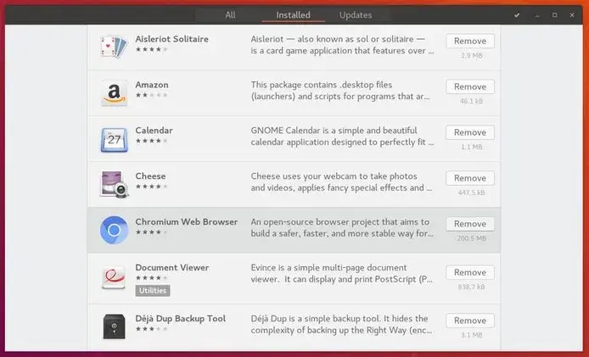Screen dimensions: 589x357
Task: Select the Calendar app icon
Action: point(115,139)
